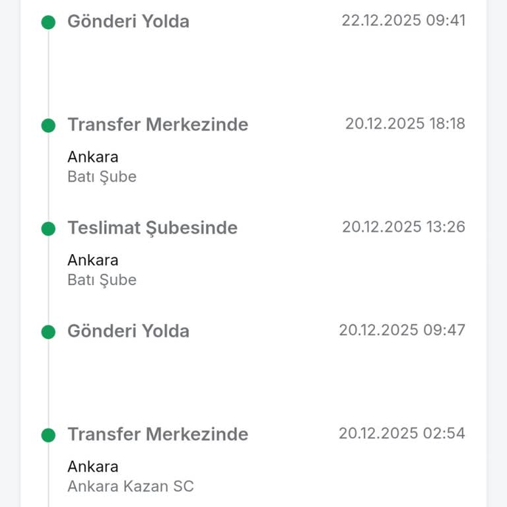
Task: Click the green dot beside Teslimat Şubesinde
Action: [48, 229]
